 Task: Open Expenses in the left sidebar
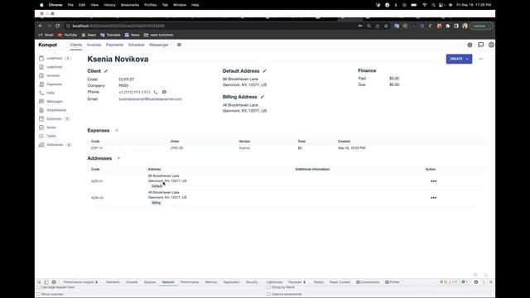(x=54, y=118)
